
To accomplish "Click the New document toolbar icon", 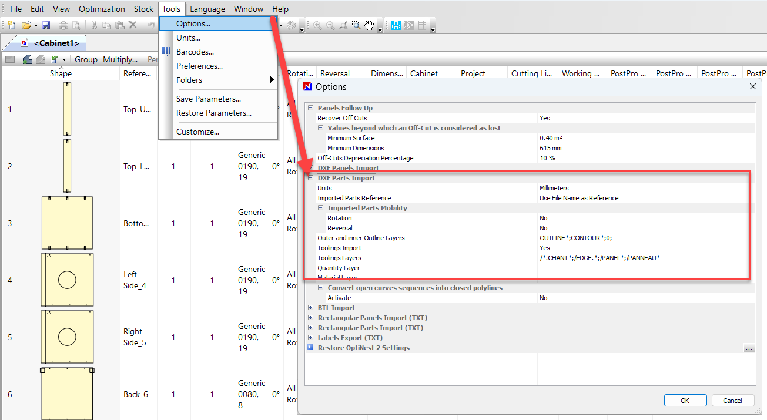I will coord(12,25).
